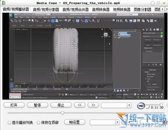Choose Select and Move tool in video
The image size is (168, 130).
[x=49, y=21]
